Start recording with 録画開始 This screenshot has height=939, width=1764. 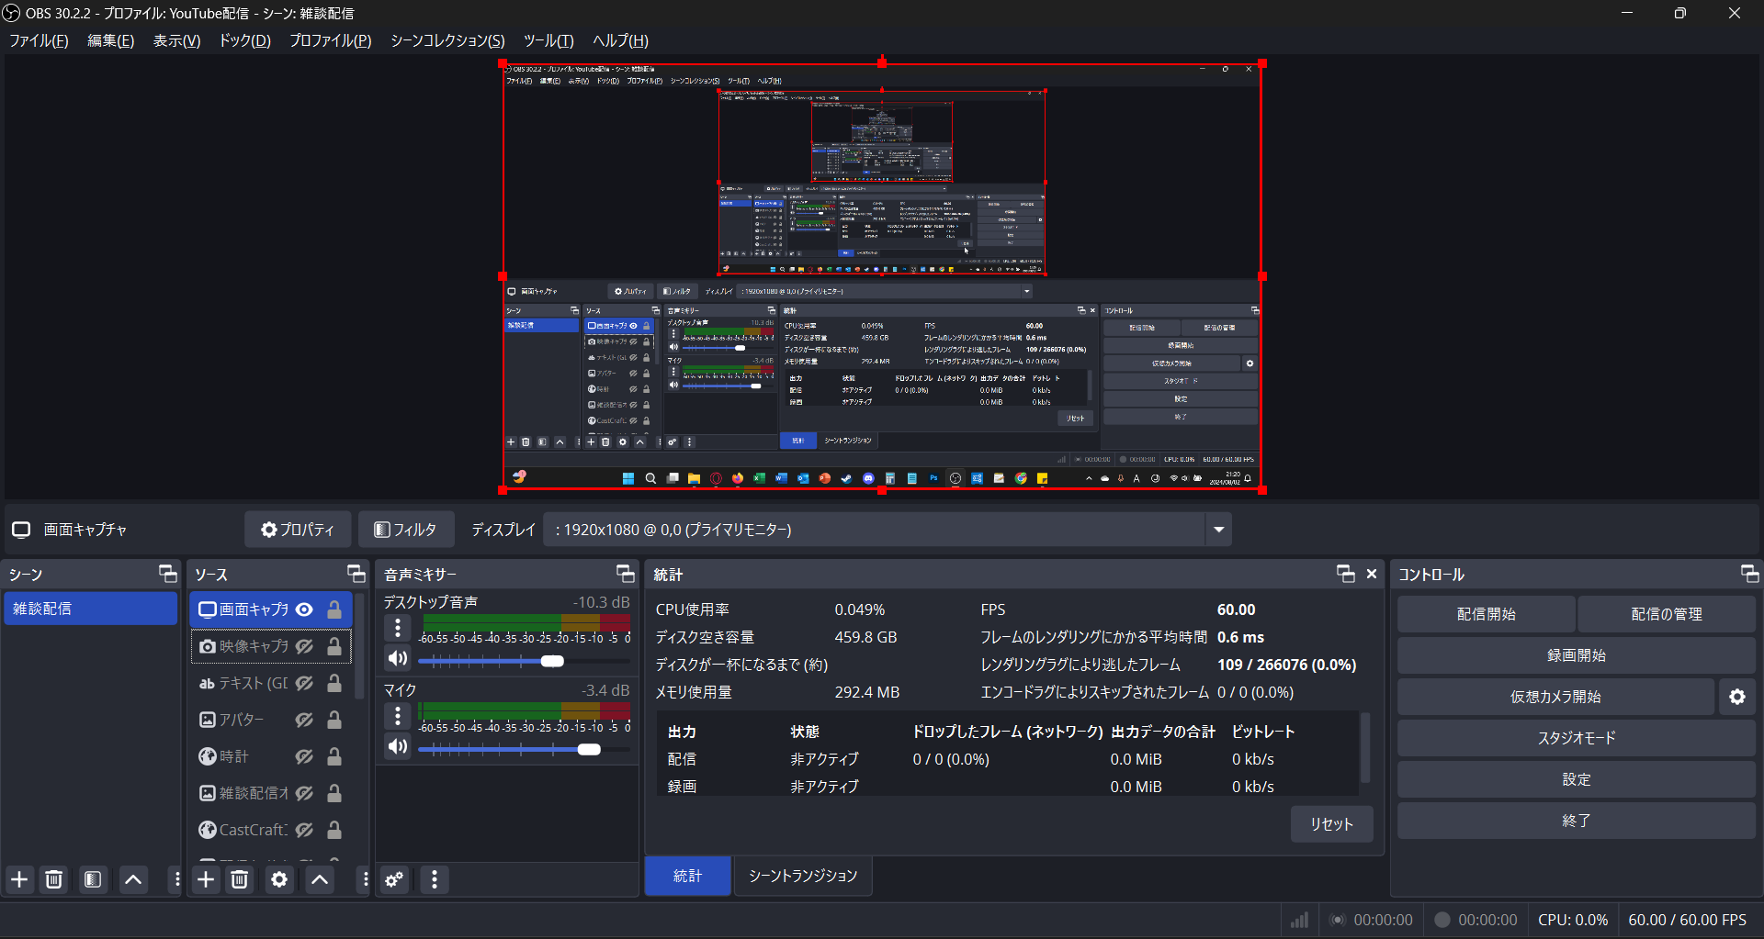1577,655
